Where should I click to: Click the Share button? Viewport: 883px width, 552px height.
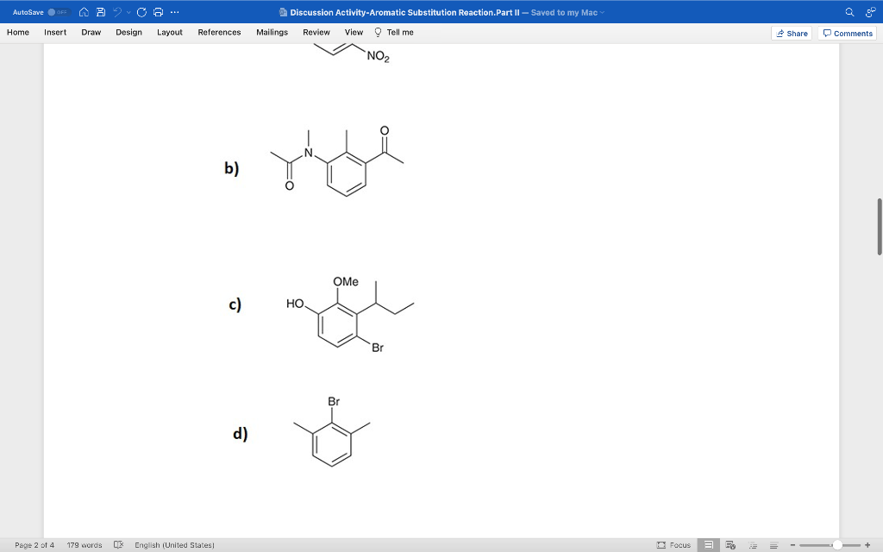pos(791,33)
